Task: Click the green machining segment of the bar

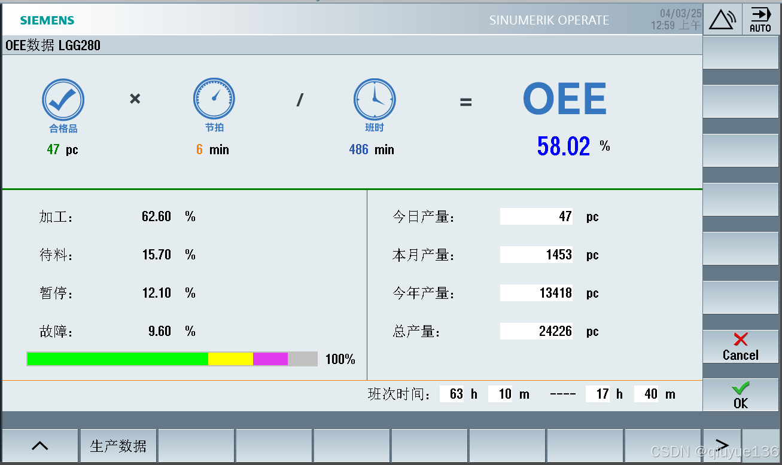Action: (x=117, y=359)
